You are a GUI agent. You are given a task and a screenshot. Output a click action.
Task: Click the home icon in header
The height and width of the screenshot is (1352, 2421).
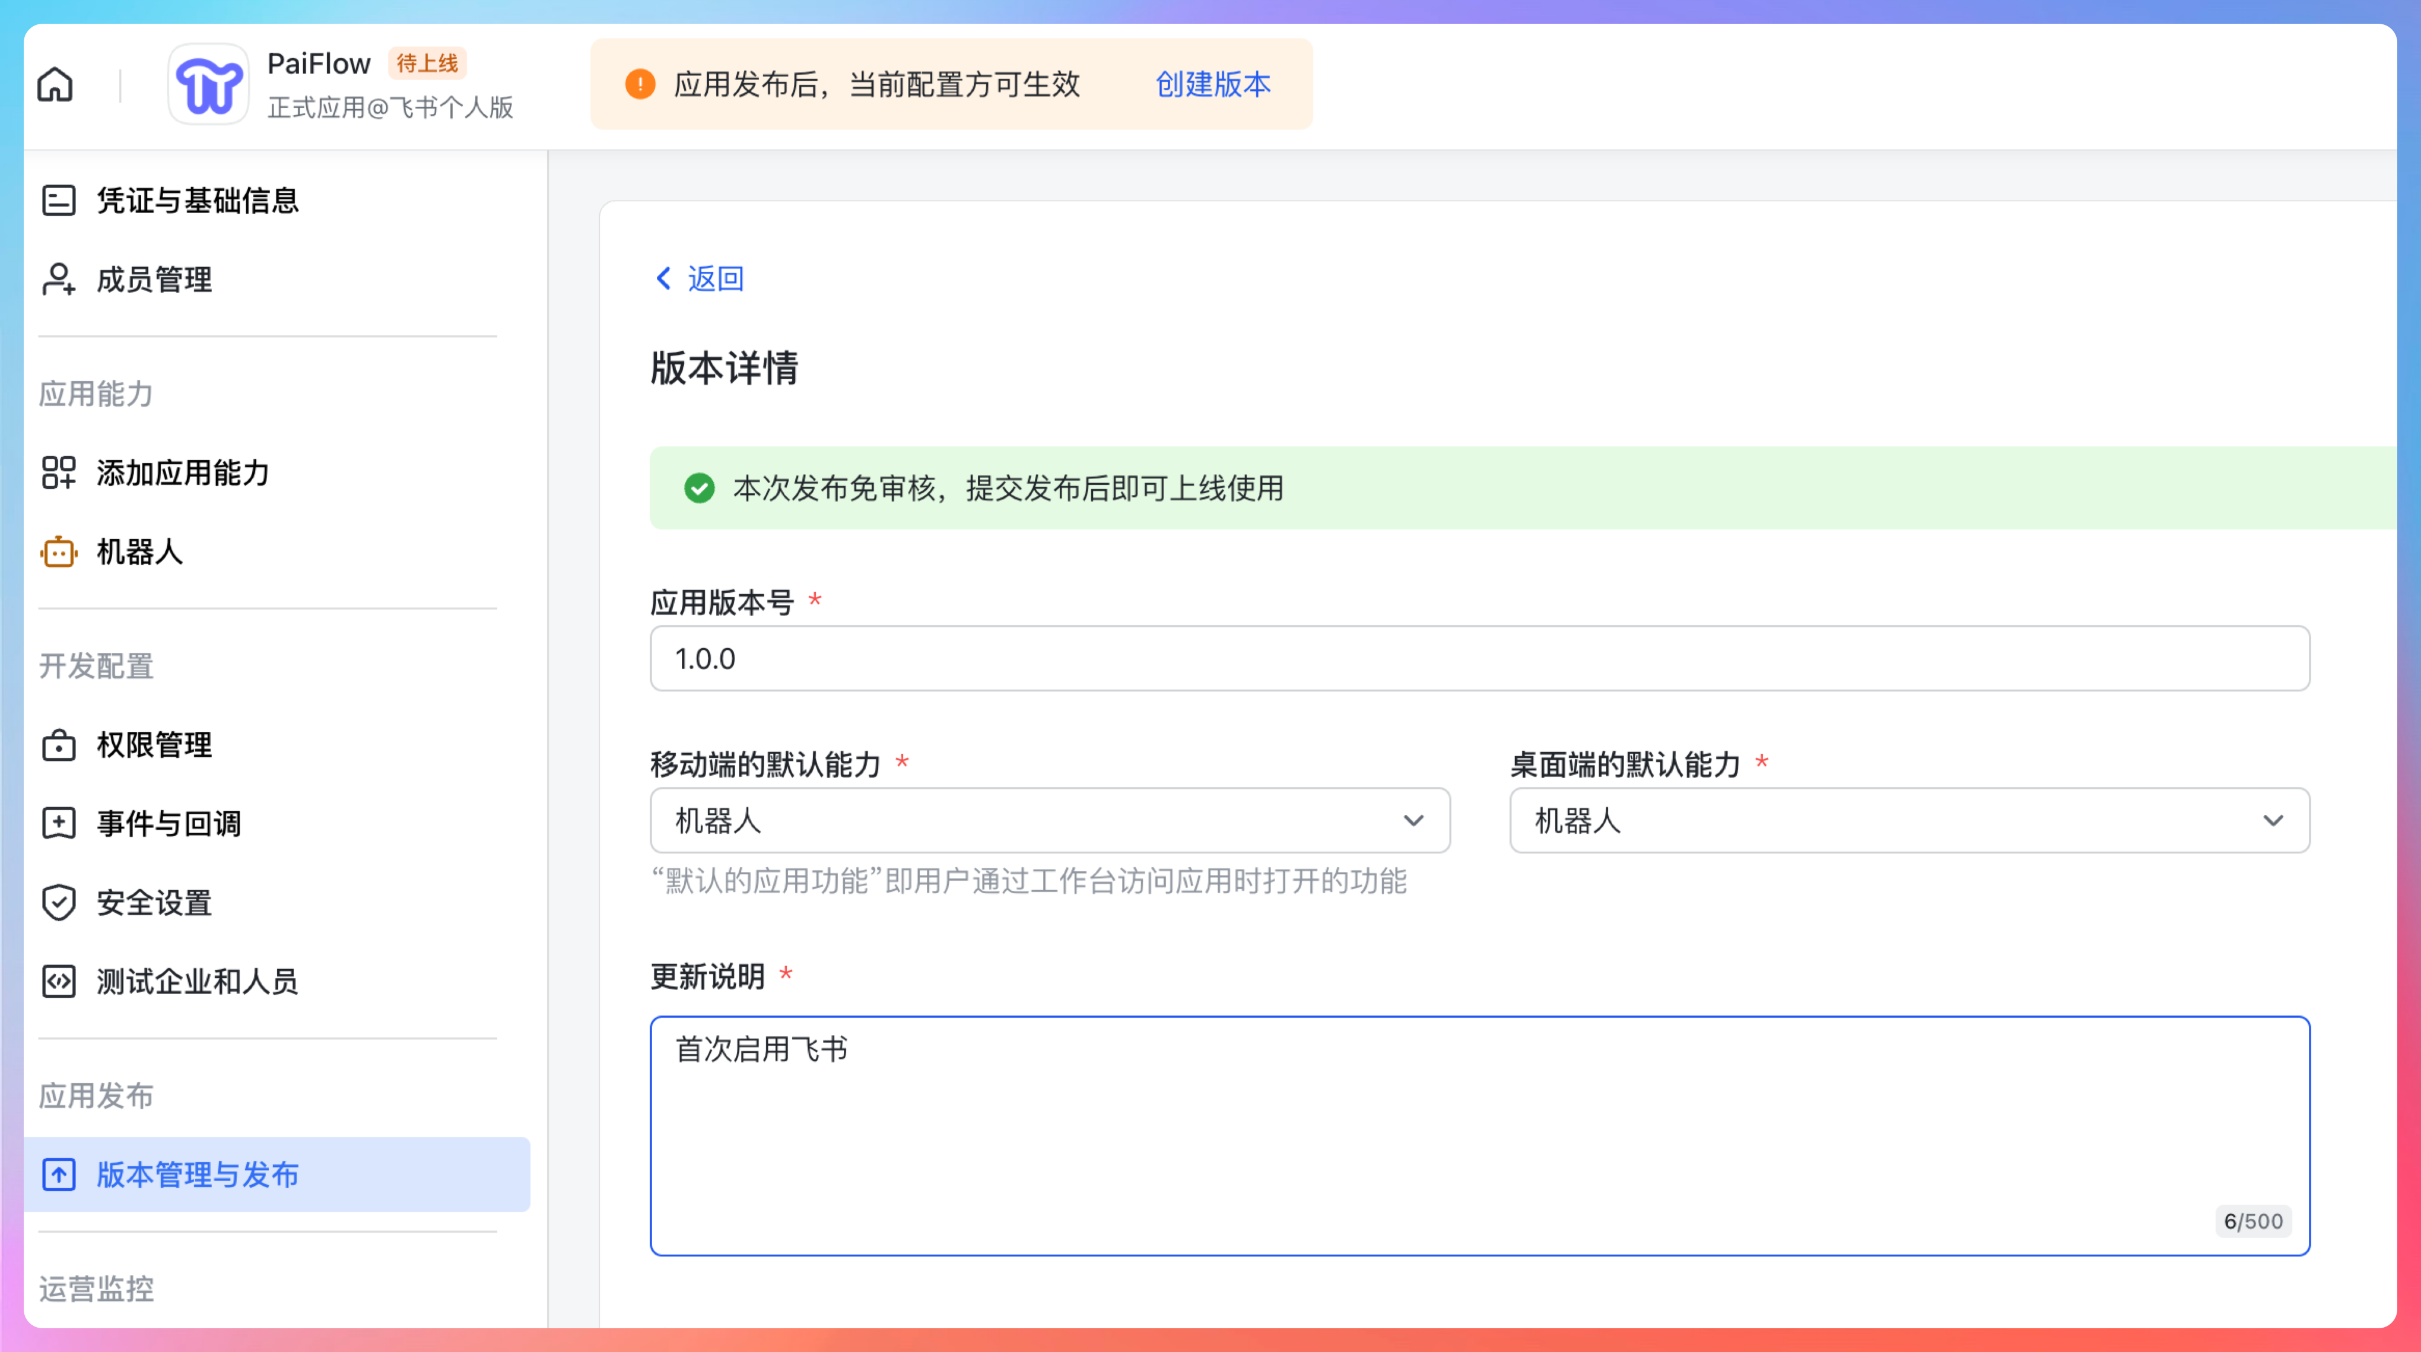pyautogui.click(x=55, y=85)
